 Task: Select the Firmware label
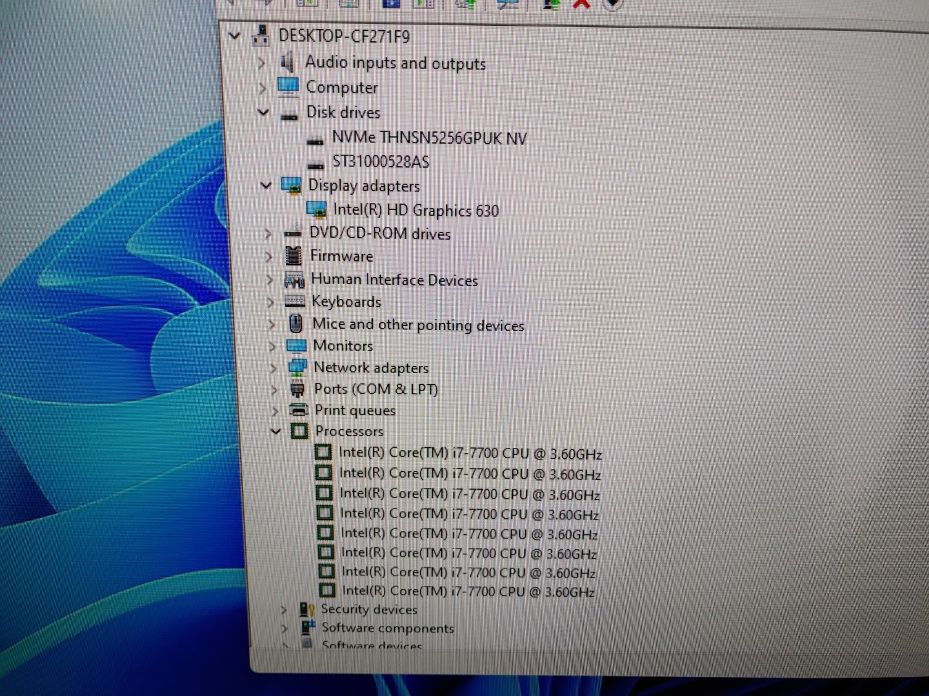341,256
